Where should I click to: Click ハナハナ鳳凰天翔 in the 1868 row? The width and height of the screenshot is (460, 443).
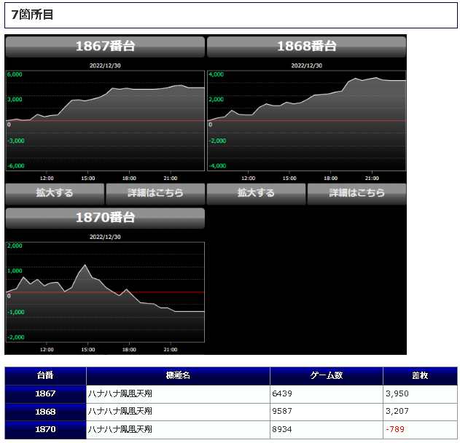[120, 412]
